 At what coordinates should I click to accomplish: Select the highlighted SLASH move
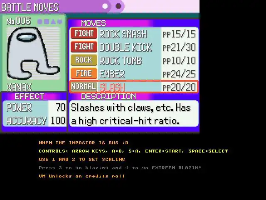(134, 87)
